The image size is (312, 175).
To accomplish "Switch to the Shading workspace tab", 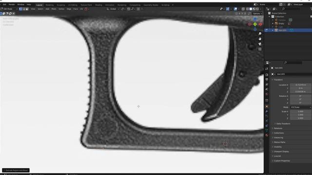I will tap(98, 5).
